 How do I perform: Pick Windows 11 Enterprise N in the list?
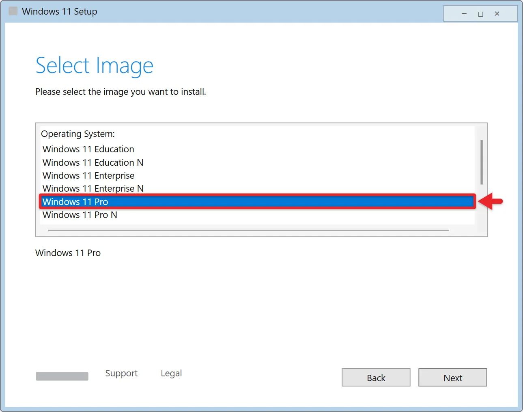tap(258, 188)
